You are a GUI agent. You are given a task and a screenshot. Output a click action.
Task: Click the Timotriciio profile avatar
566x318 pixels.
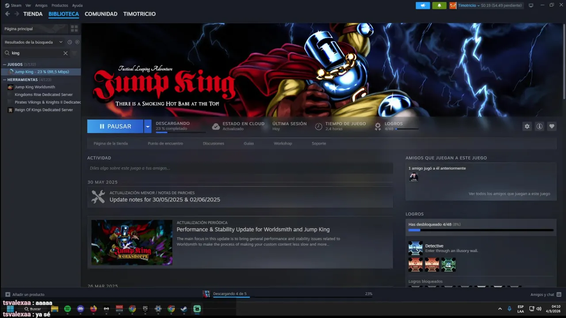coord(453,5)
